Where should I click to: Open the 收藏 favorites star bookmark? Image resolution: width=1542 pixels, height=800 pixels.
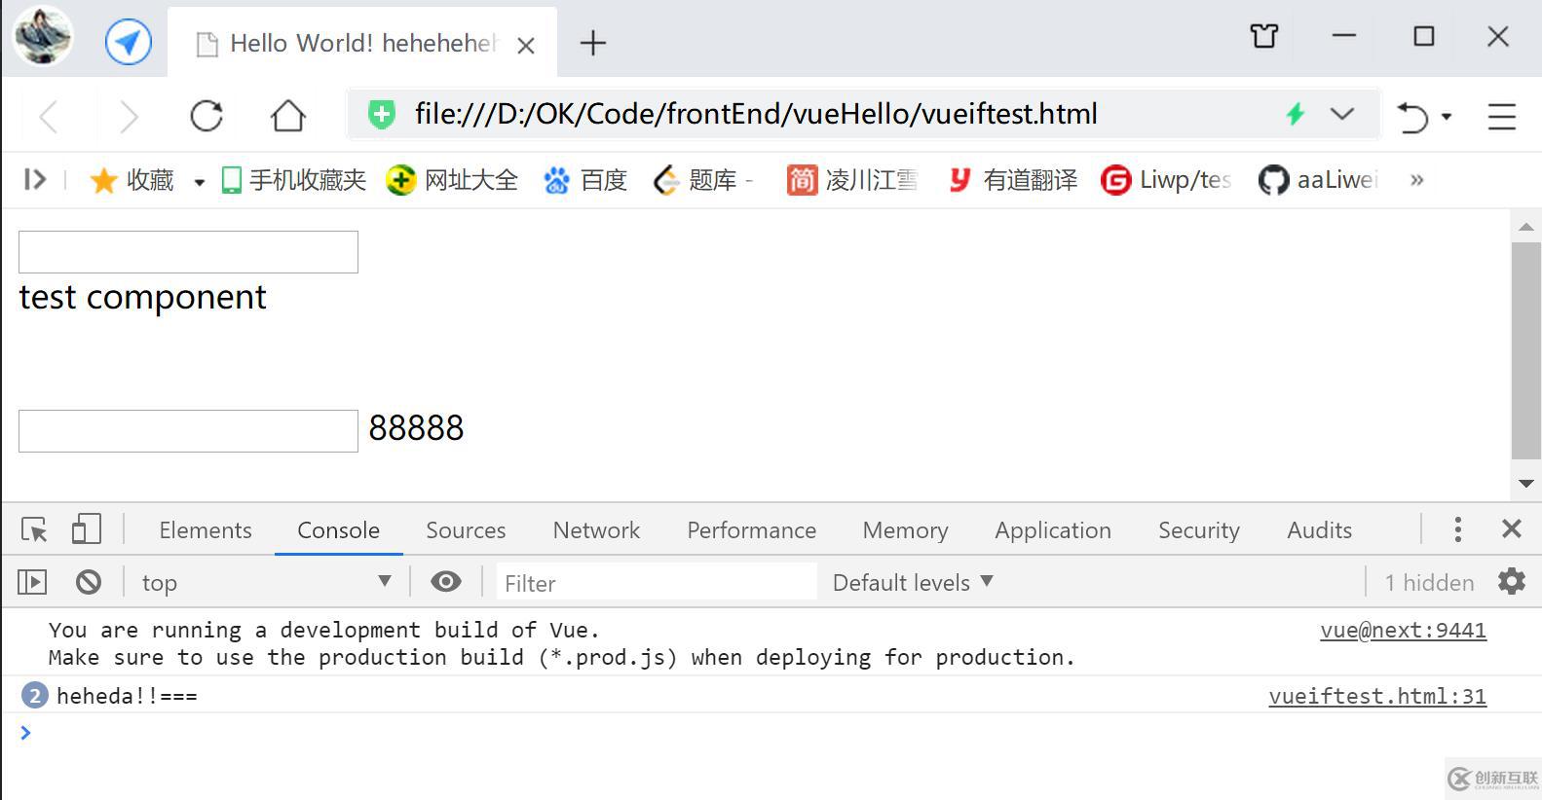pyautogui.click(x=132, y=180)
